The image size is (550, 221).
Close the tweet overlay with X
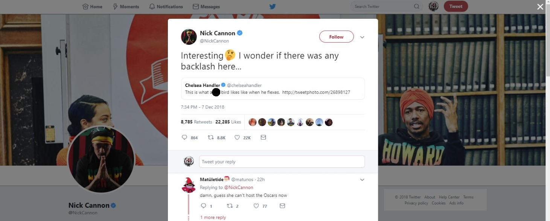pos(540,6)
